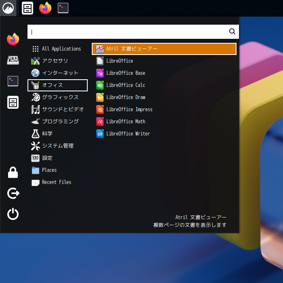This screenshot has height=283, width=283.
Task: Click the log out icon
Action: click(x=13, y=193)
